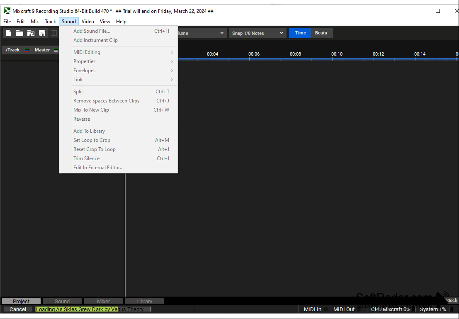Maximize the Mixcraft window
The width and height of the screenshot is (459, 319).
tap(438, 11)
